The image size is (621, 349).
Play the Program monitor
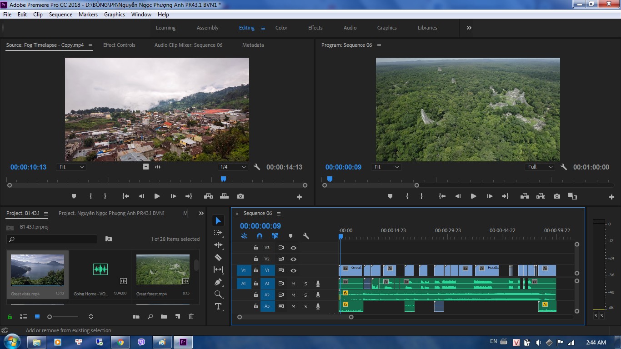click(x=473, y=196)
